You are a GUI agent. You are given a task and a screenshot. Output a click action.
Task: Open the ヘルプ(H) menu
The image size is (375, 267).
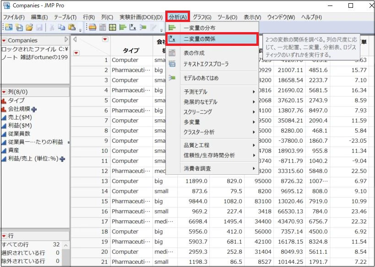pyautogui.click(x=311, y=17)
